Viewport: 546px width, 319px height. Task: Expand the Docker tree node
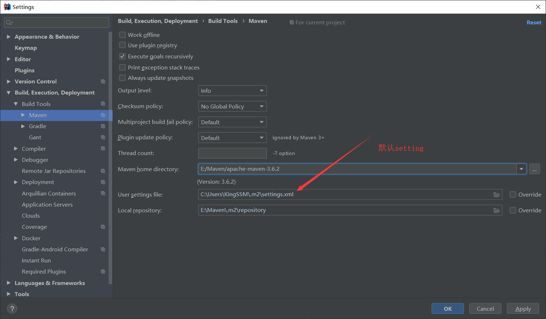click(x=16, y=238)
